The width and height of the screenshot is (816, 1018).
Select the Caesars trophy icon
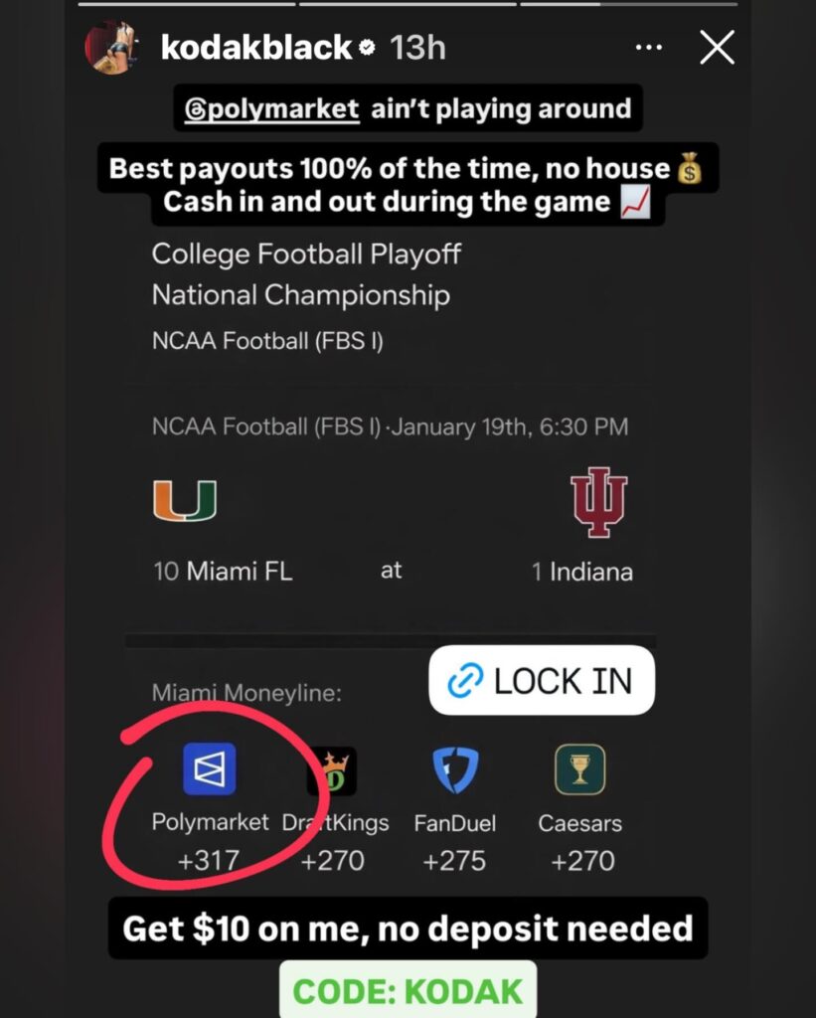tap(579, 769)
